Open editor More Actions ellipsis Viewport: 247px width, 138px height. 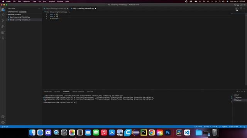pos(244,8)
